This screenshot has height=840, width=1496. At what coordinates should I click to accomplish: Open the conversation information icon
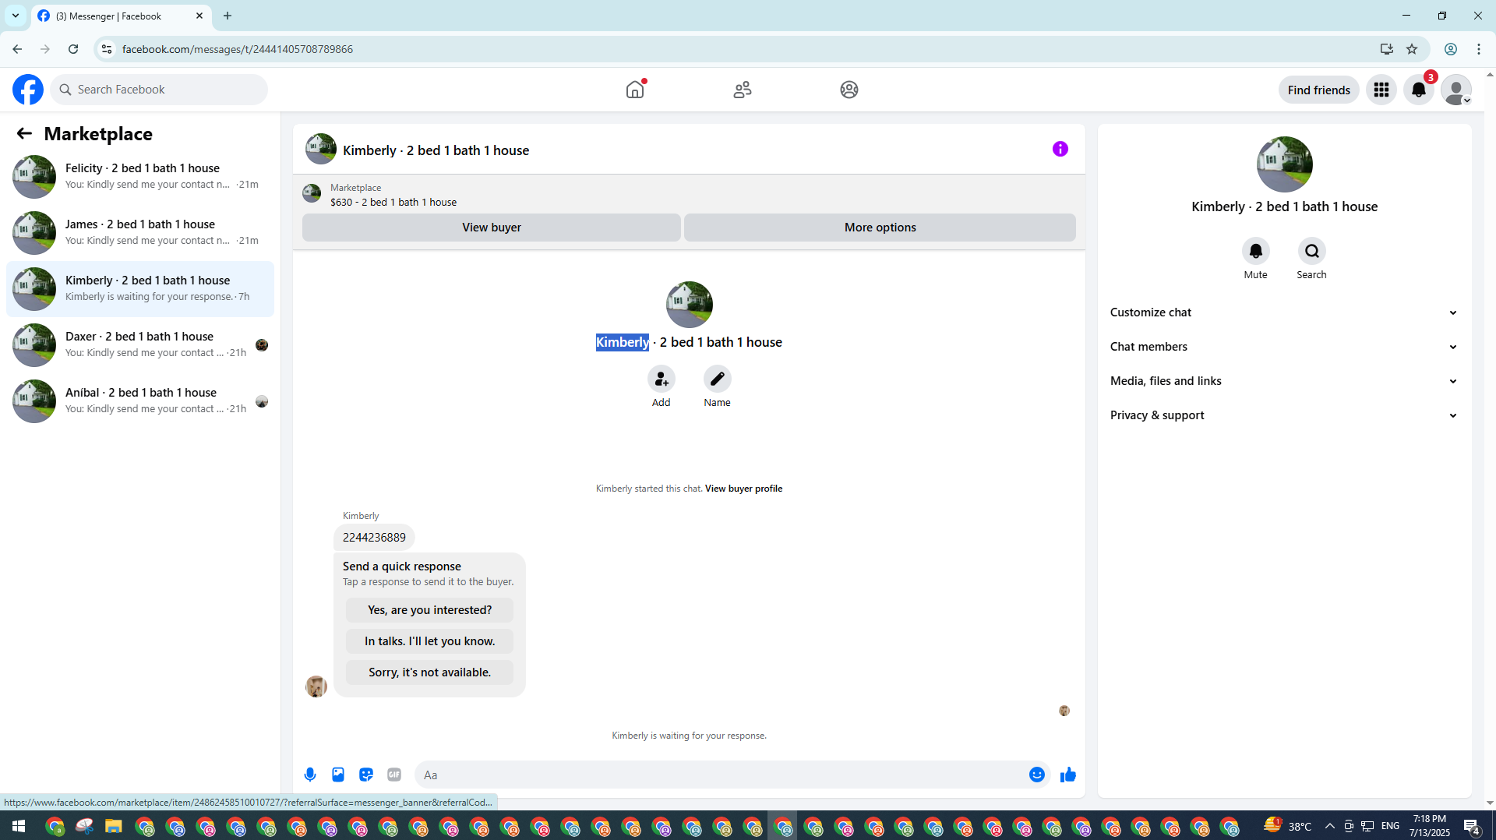tap(1060, 149)
